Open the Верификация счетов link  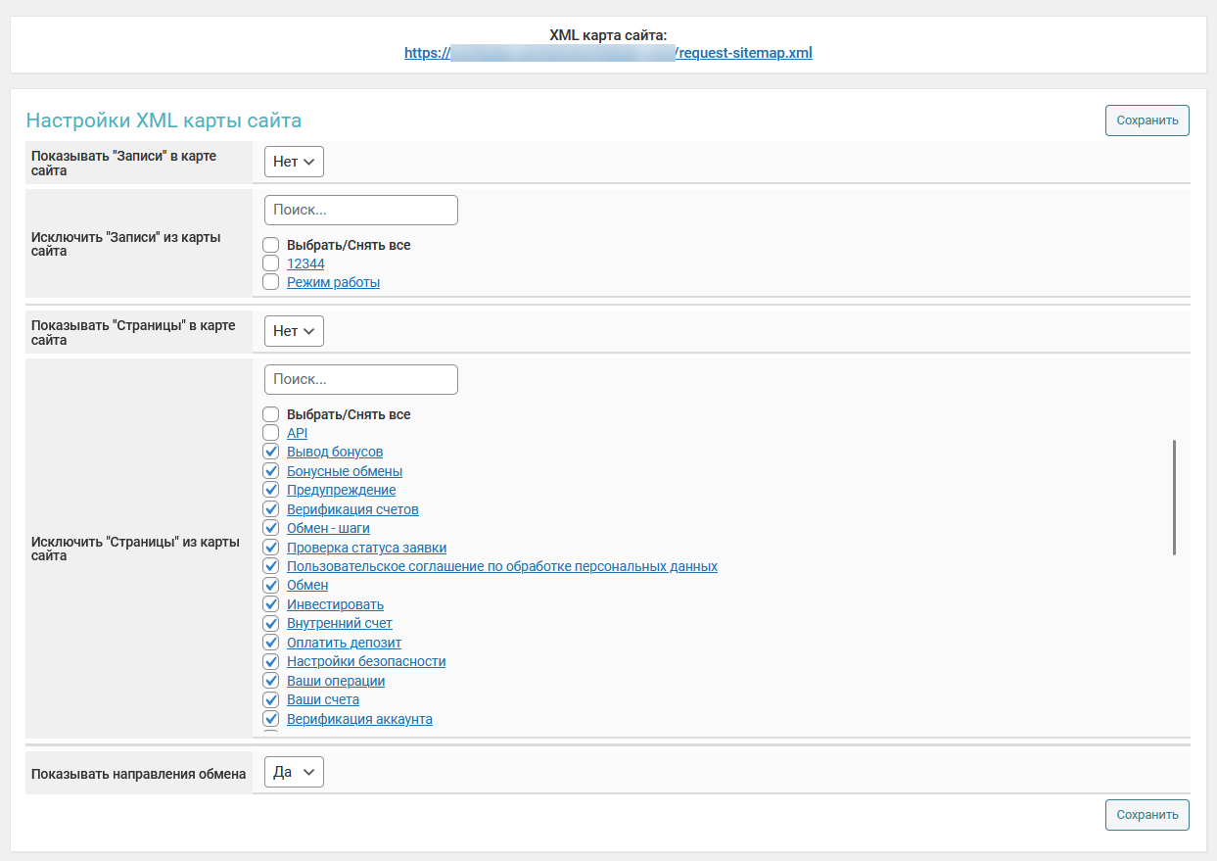(352, 509)
